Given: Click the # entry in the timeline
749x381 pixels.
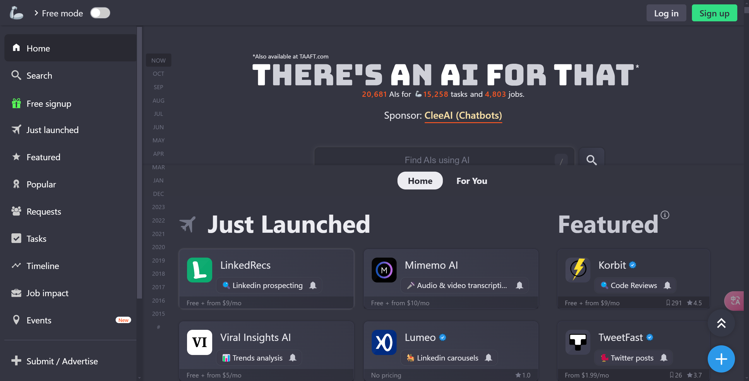Looking at the screenshot, I should tap(158, 327).
